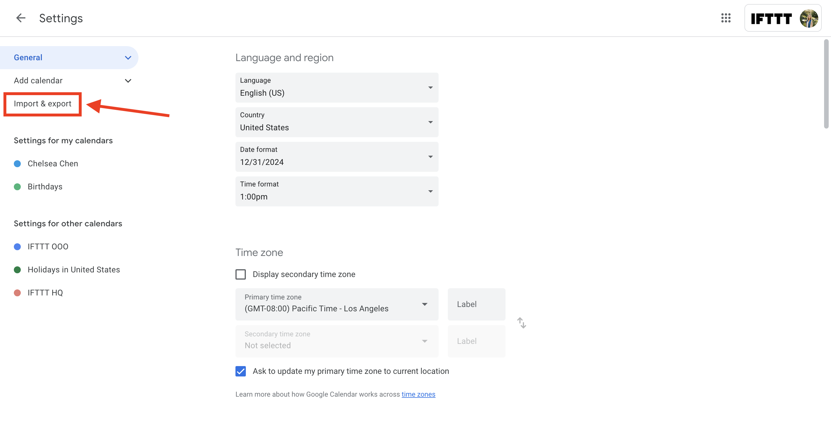The width and height of the screenshot is (831, 422).
Task: Click the Import & export menu item
Action: tap(42, 103)
